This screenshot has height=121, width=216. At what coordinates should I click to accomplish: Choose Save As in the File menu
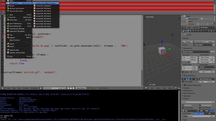(19, 17)
